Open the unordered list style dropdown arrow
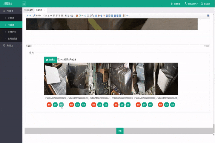The image size is (215, 143). tap(74, 16)
